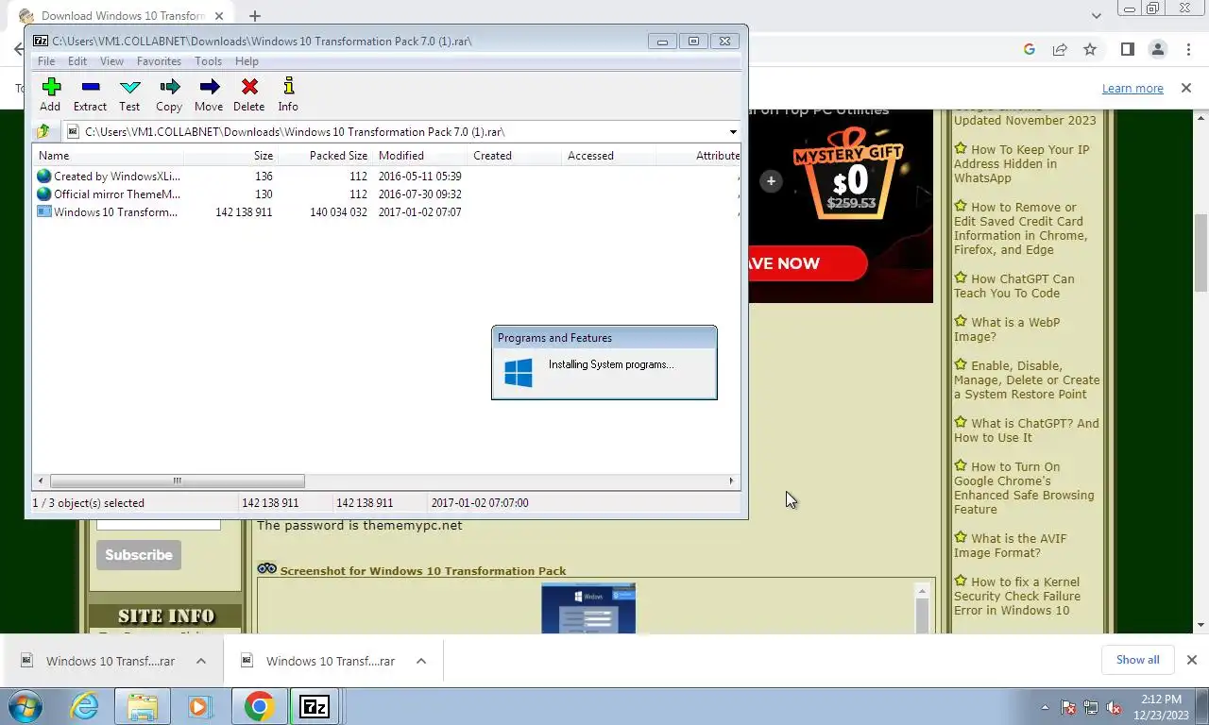Click the share page icon in Chrome
The image size is (1209, 725).
coord(1060,49)
